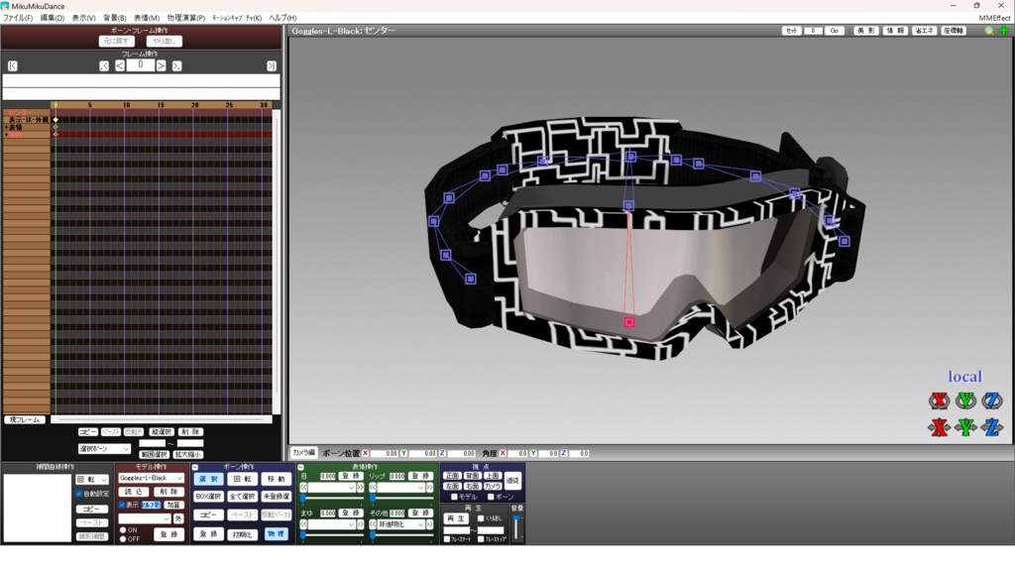Open the 編集(D) menu

(53, 18)
